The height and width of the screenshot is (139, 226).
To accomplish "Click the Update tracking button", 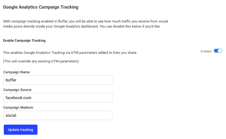I will 20,130.
